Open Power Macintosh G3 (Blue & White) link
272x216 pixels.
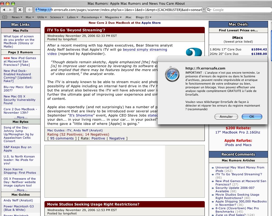coord(19,208)
